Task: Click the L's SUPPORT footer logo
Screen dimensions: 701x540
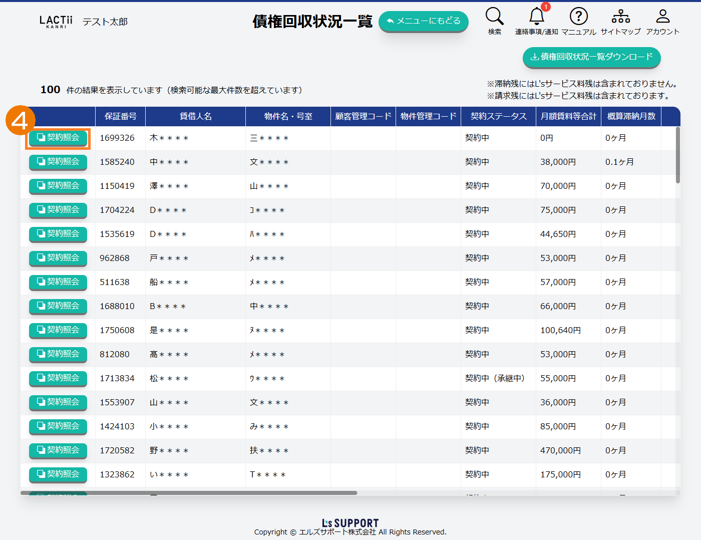Action: [x=350, y=523]
